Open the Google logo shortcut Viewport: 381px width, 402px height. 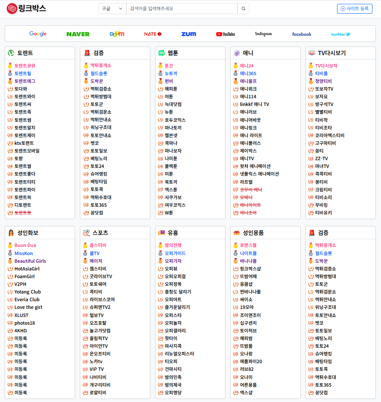[x=38, y=34]
